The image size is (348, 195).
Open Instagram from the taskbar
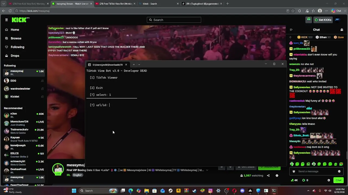210,191
